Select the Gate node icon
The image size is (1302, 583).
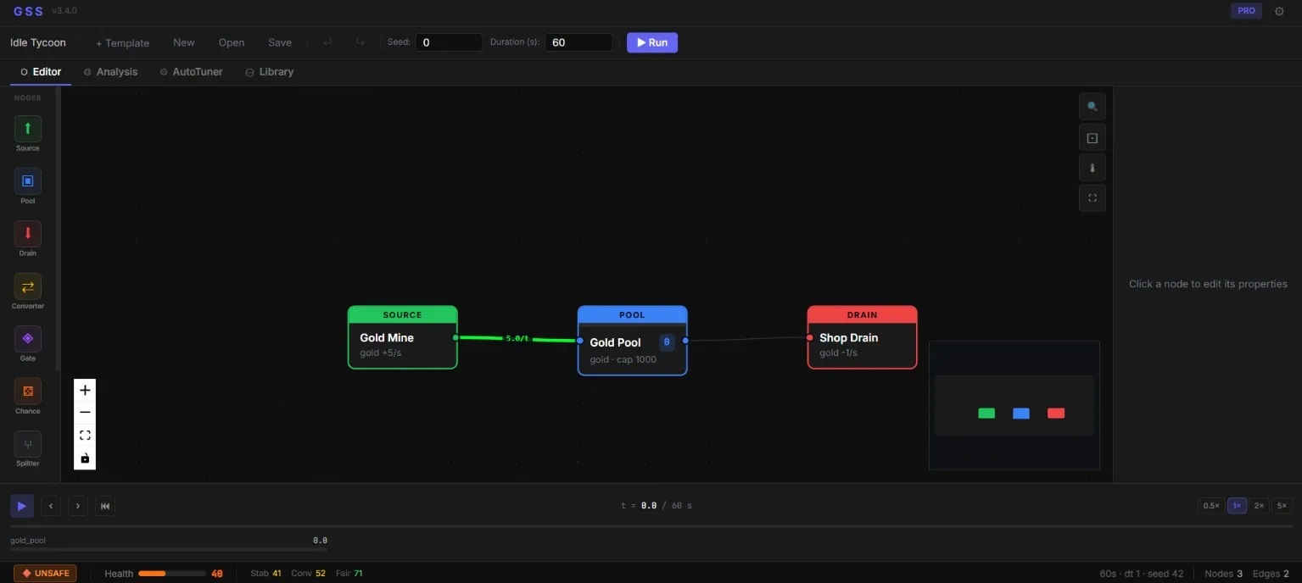click(x=28, y=339)
